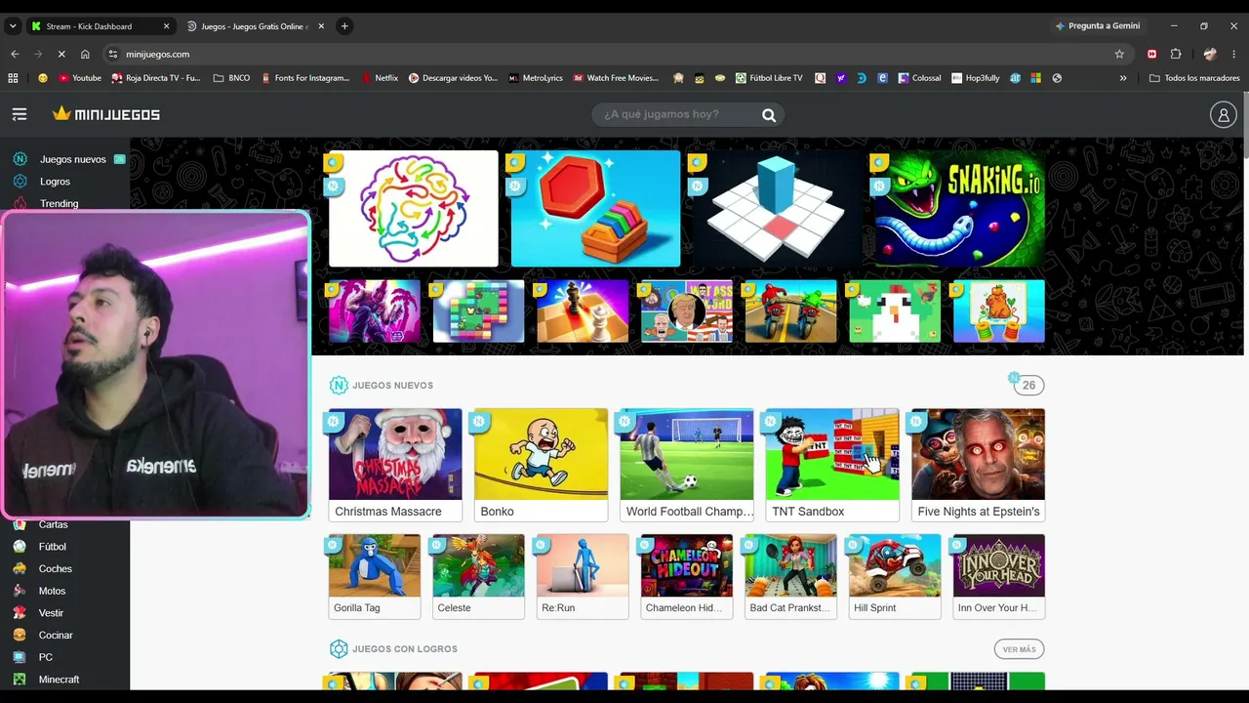The width and height of the screenshot is (1249, 703).
Task: Open the Chrome apps grid shortcut
Action: (13, 78)
